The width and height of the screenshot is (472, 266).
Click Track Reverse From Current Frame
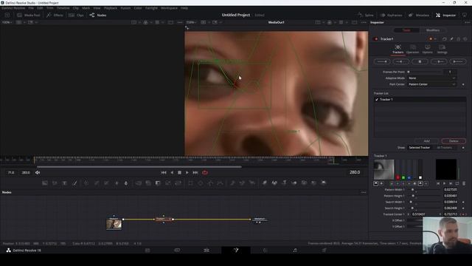tap(401, 61)
